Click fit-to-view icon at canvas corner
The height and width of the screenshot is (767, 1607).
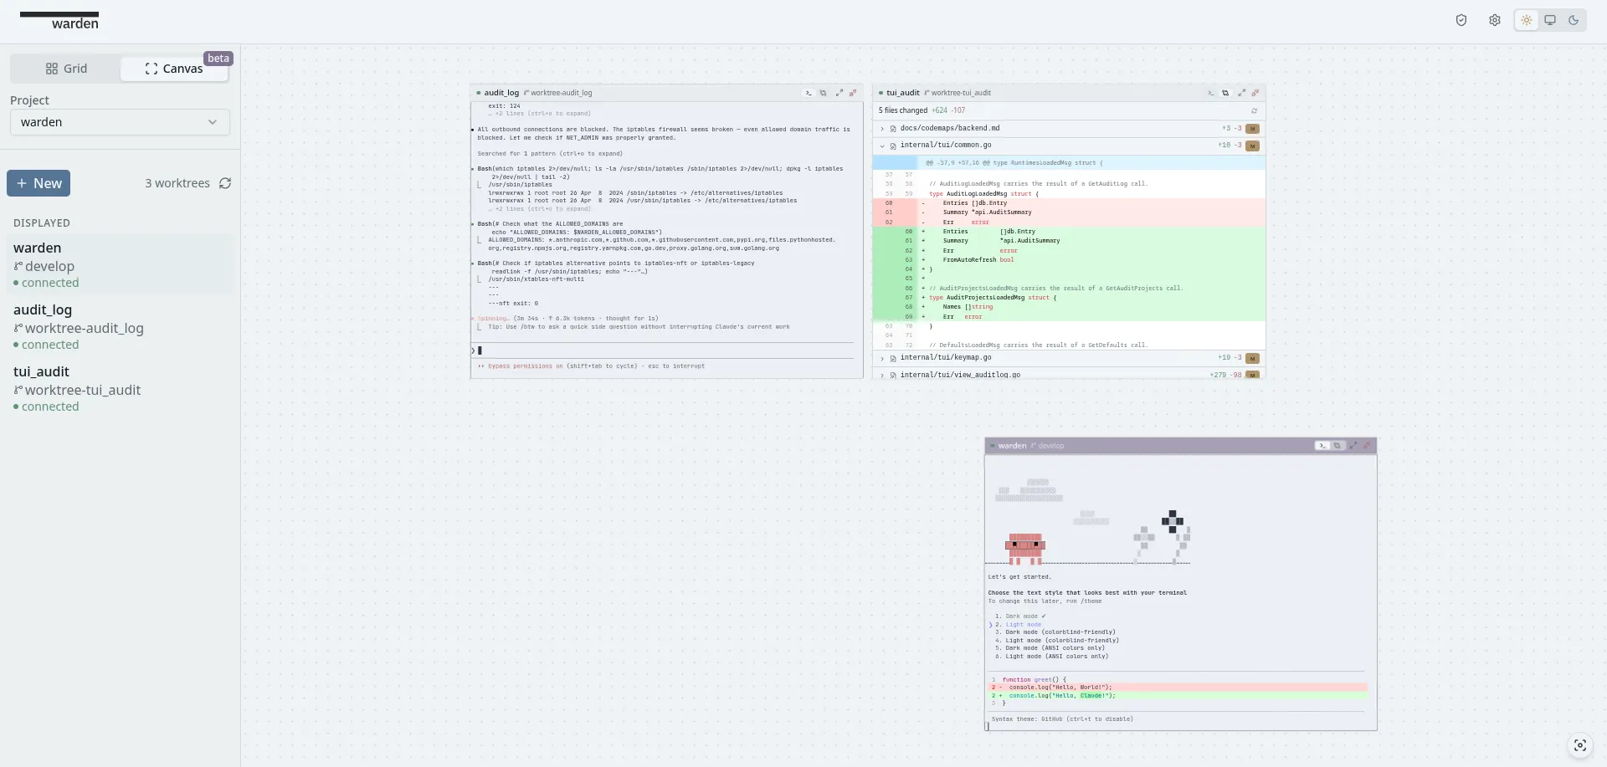[1580, 745]
